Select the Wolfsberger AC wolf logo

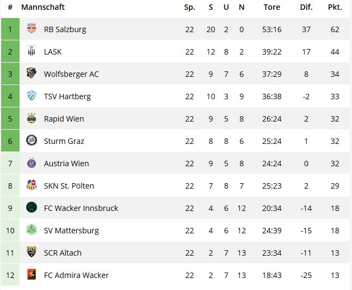[32, 73]
